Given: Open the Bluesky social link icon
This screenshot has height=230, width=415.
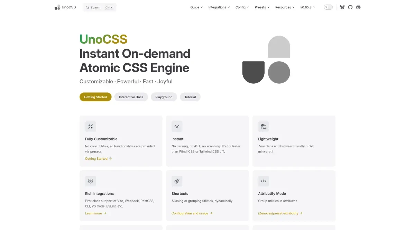Looking at the screenshot, I should point(342,7).
